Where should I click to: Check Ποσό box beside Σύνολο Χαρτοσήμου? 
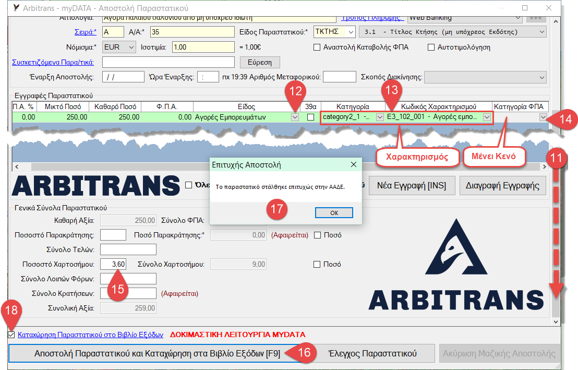pos(317,264)
